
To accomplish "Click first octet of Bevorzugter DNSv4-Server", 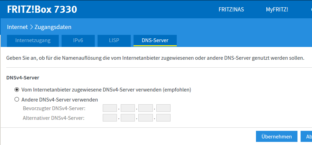I will [x=110, y=108].
